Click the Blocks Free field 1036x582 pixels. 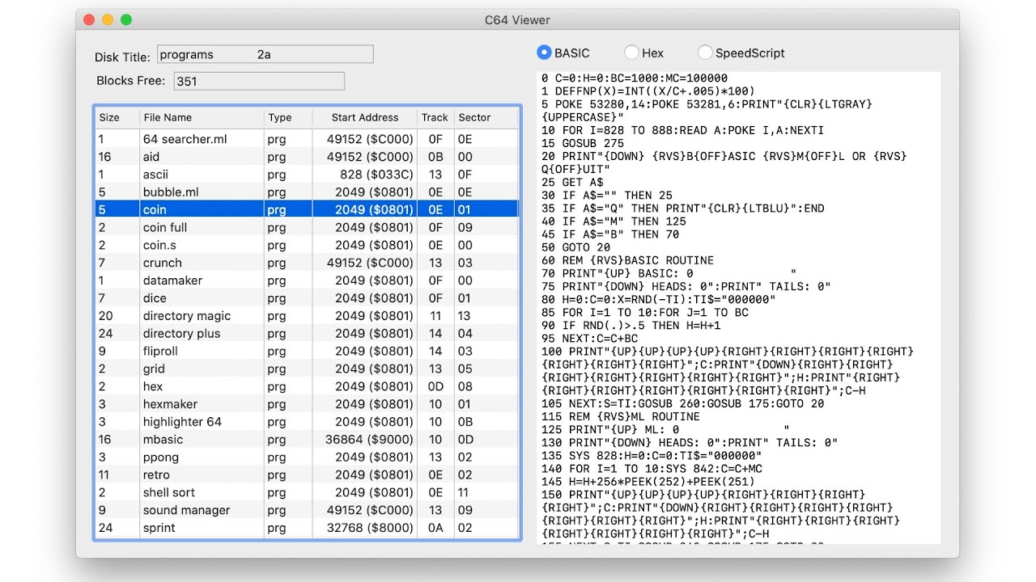259,81
